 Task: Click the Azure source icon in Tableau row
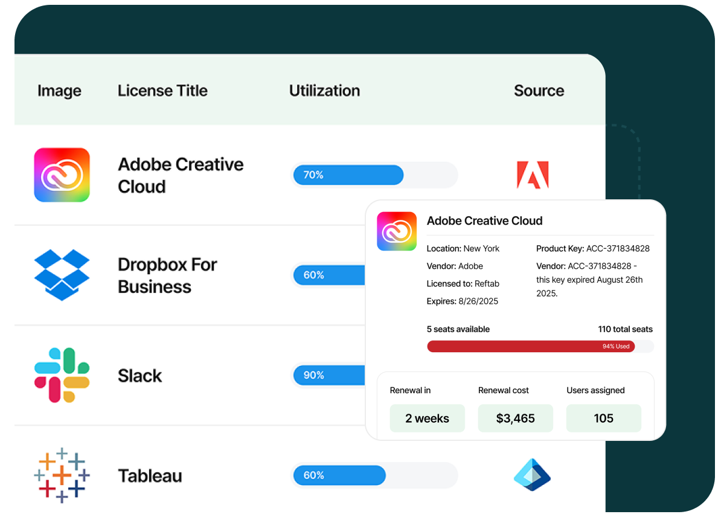532,475
